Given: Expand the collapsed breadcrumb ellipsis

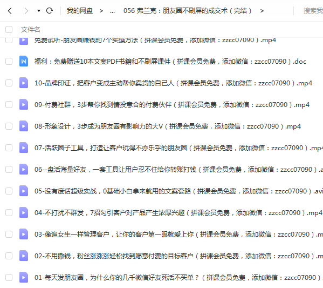Looking at the screenshot, I should (x=113, y=11).
